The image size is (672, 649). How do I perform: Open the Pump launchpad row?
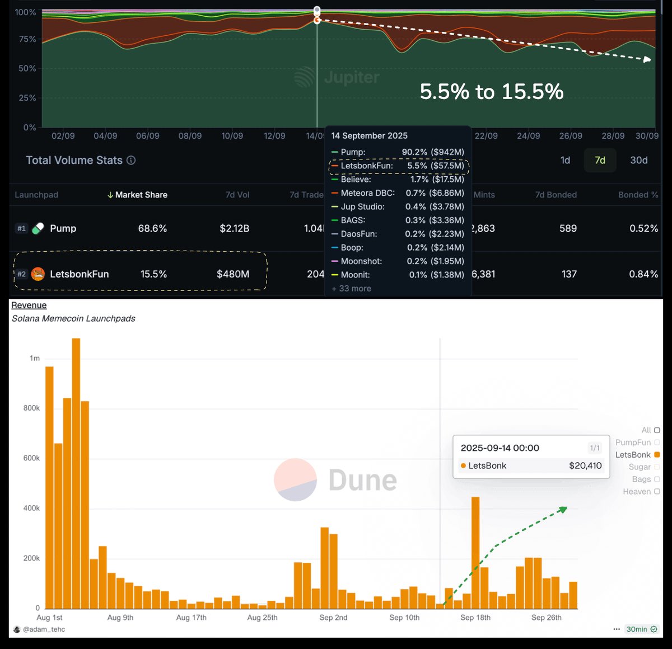(x=335, y=228)
